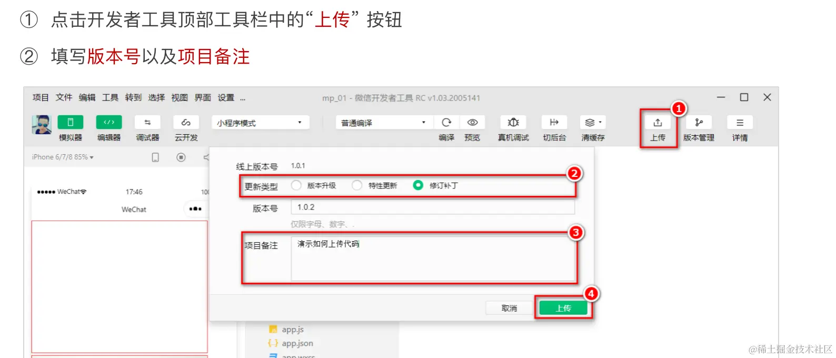Click Switch to background (切后台)
This screenshot has height=358, width=836.
(554, 122)
